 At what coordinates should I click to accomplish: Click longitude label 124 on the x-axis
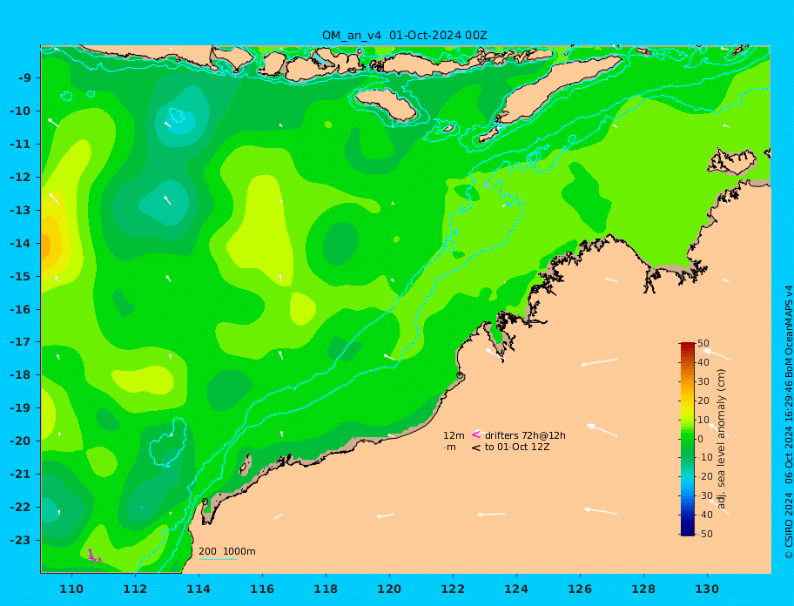[x=516, y=589]
